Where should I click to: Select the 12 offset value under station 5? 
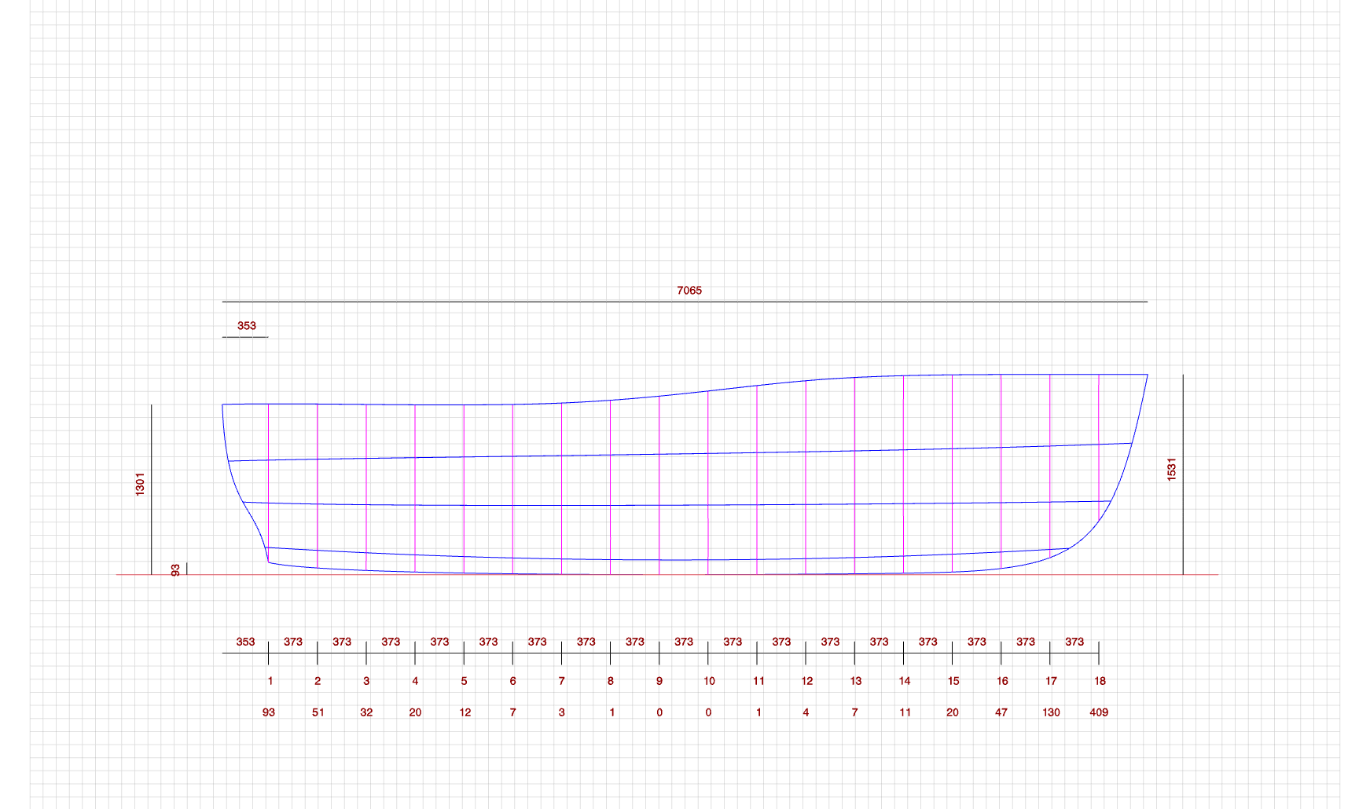[465, 712]
